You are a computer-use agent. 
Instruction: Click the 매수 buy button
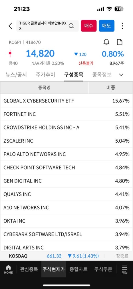pyautogui.click(x=89, y=26)
